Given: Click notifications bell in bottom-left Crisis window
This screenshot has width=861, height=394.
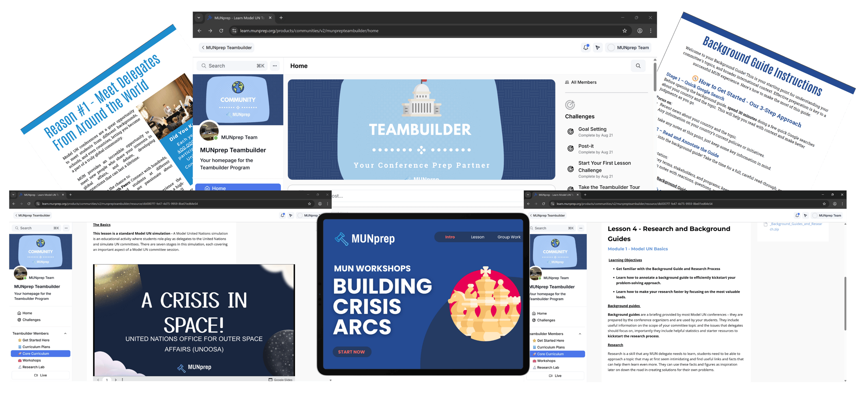Looking at the screenshot, I should click(x=283, y=215).
